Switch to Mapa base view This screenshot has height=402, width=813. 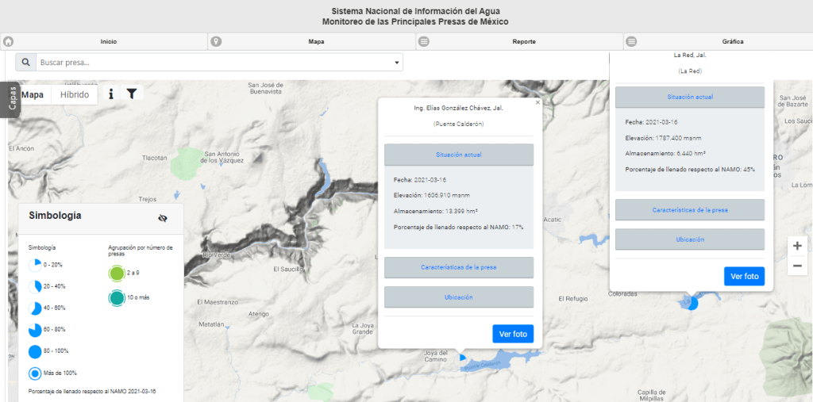(33, 94)
